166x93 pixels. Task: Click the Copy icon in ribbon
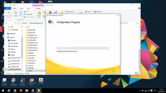click(x=16, y=13)
